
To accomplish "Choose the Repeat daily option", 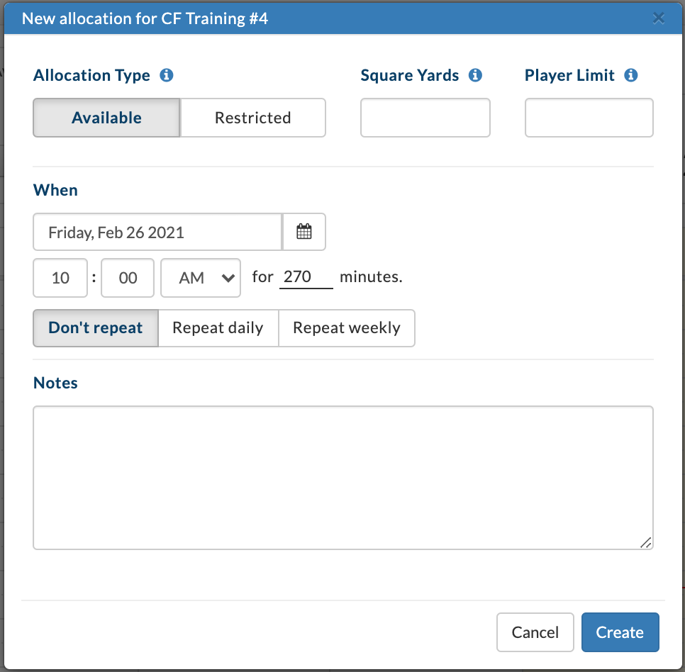I will point(218,328).
